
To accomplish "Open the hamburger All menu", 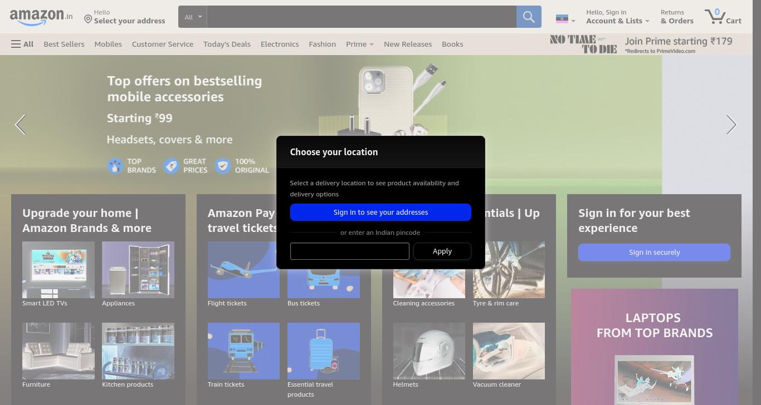I will click(22, 44).
